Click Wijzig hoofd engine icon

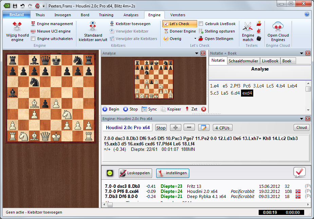(x=17, y=26)
